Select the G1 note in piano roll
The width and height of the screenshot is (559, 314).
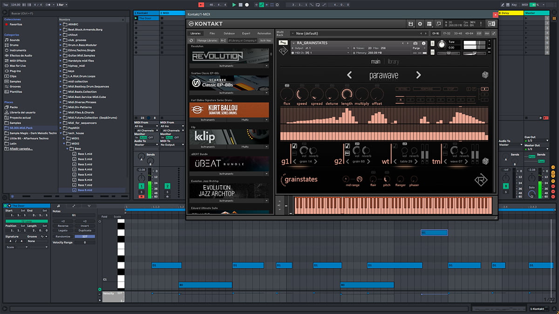point(434,233)
